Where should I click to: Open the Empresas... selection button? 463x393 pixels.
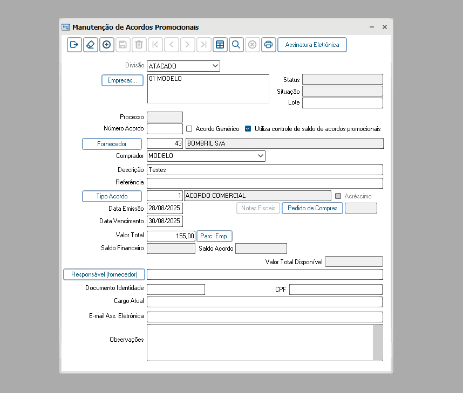click(122, 80)
